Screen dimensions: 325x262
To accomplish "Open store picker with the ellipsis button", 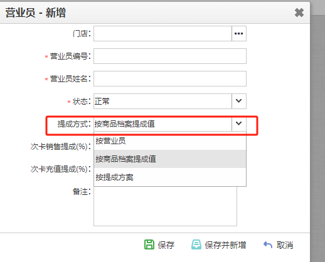I will pyautogui.click(x=239, y=33).
